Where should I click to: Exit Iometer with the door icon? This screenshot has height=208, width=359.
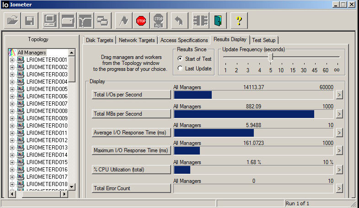(218, 21)
